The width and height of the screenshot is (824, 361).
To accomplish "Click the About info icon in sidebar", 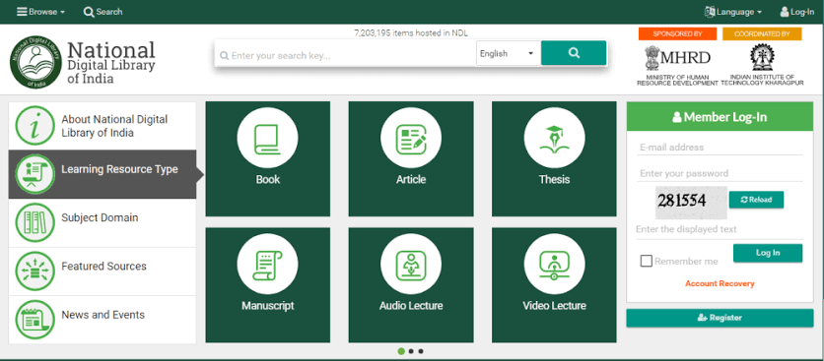I will 35,125.
